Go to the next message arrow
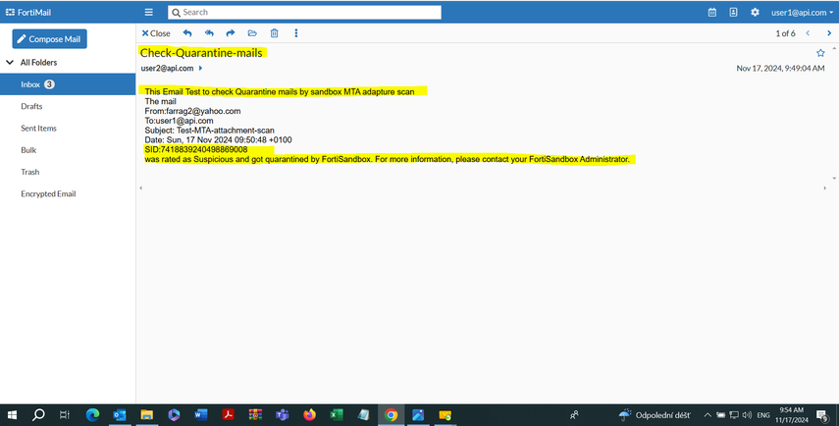 tap(830, 33)
